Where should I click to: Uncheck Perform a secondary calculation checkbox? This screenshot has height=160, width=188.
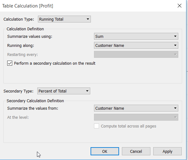click(10, 63)
